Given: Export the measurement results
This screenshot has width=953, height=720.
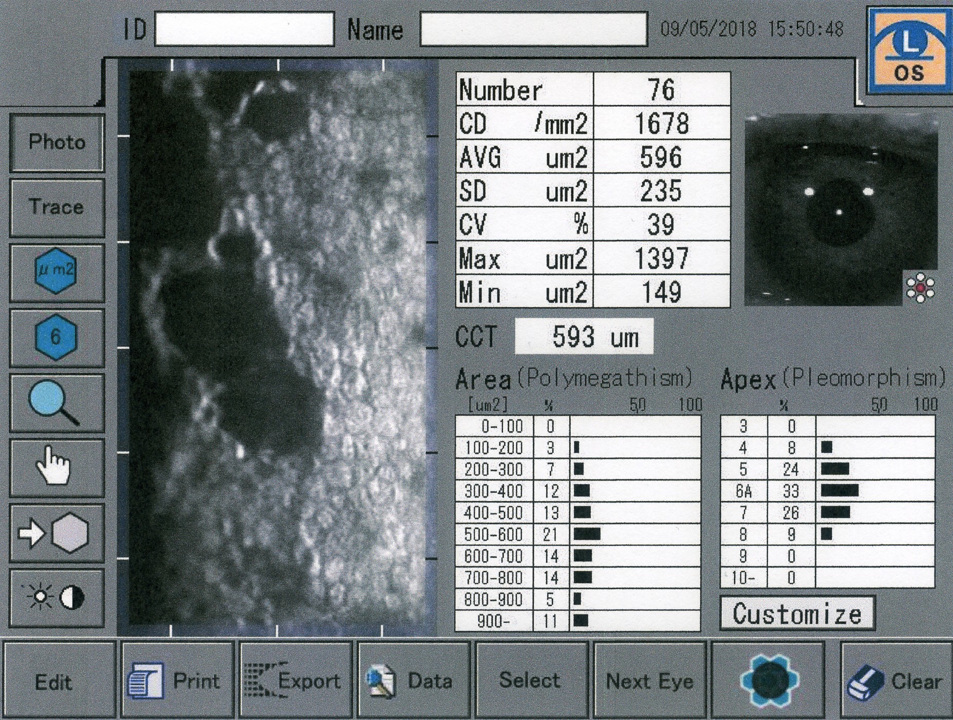Looking at the screenshot, I should click(295, 680).
